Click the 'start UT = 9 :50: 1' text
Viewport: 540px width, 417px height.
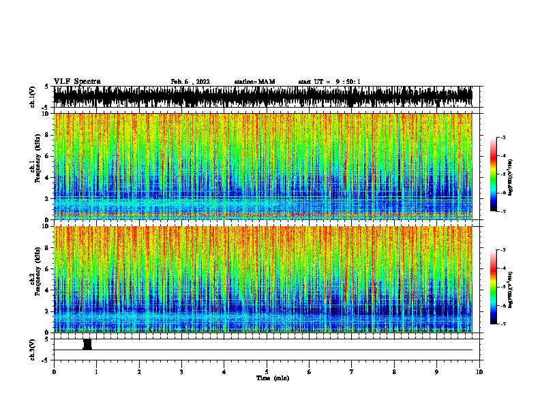click(329, 82)
